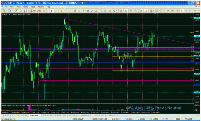This screenshot has width=201, height=121.
Task: Click the New Order button
Action: [35, 11]
